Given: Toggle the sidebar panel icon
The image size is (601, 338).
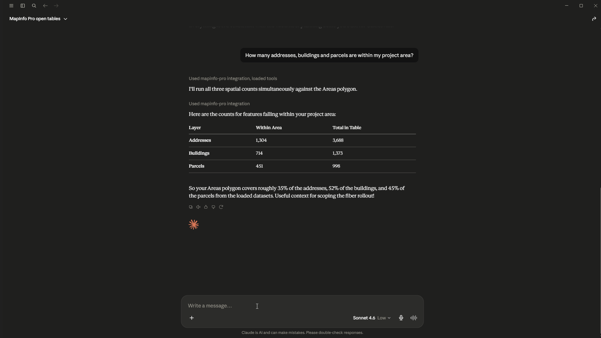Looking at the screenshot, I should (23, 6).
